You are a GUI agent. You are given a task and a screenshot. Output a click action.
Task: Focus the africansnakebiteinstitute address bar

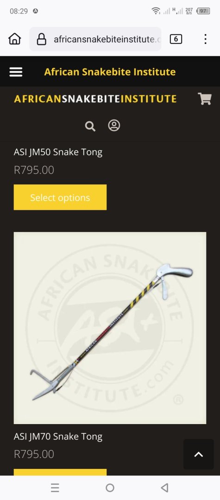click(x=95, y=39)
